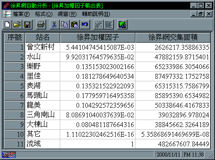Click area cell 2626217.35886335
The height and width of the screenshot is (160, 215).
click(x=173, y=47)
